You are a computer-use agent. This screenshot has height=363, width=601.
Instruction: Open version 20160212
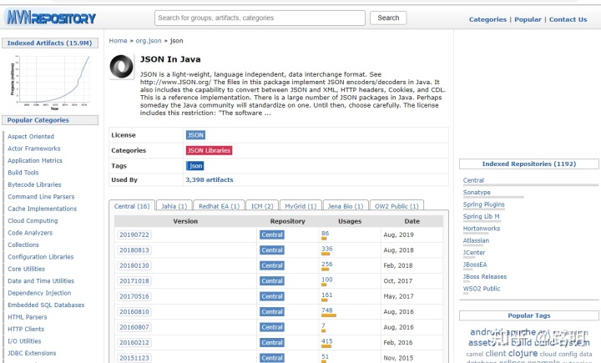point(134,342)
